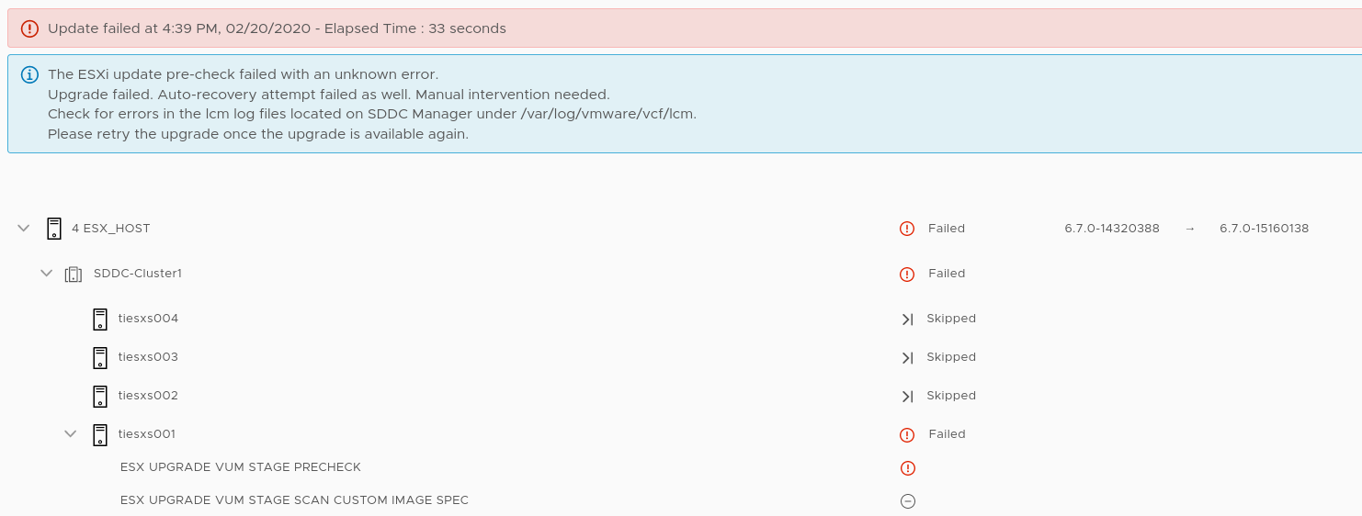This screenshot has width=1362, height=516.
Task: Collapse the tiesxs001 host details
Action: coord(70,433)
